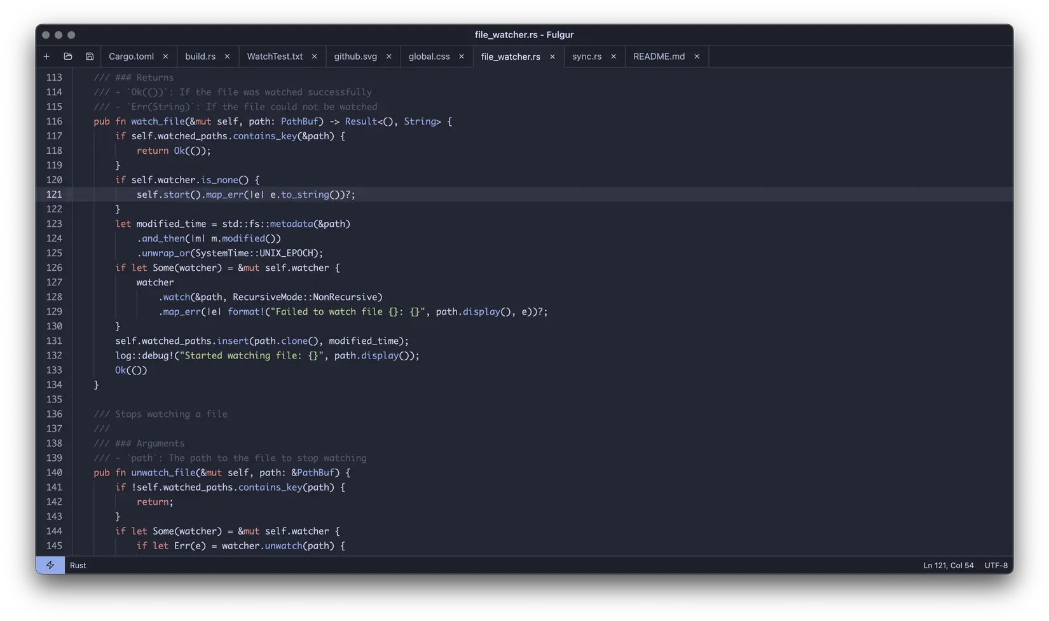The height and width of the screenshot is (621, 1049).
Task: Open the Ln 121, Col 54 position indicator
Action: tap(948, 564)
